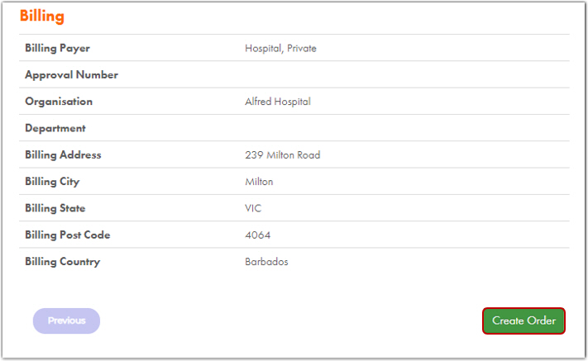Select the Billing Payer label
The width and height of the screenshot is (588, 361).
click(x=58, y=48)
